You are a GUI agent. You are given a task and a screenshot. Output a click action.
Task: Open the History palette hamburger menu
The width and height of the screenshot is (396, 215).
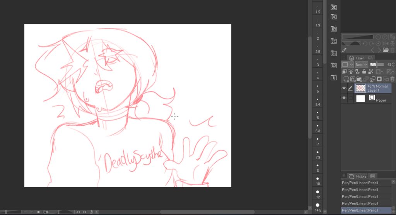coord(344,176)
